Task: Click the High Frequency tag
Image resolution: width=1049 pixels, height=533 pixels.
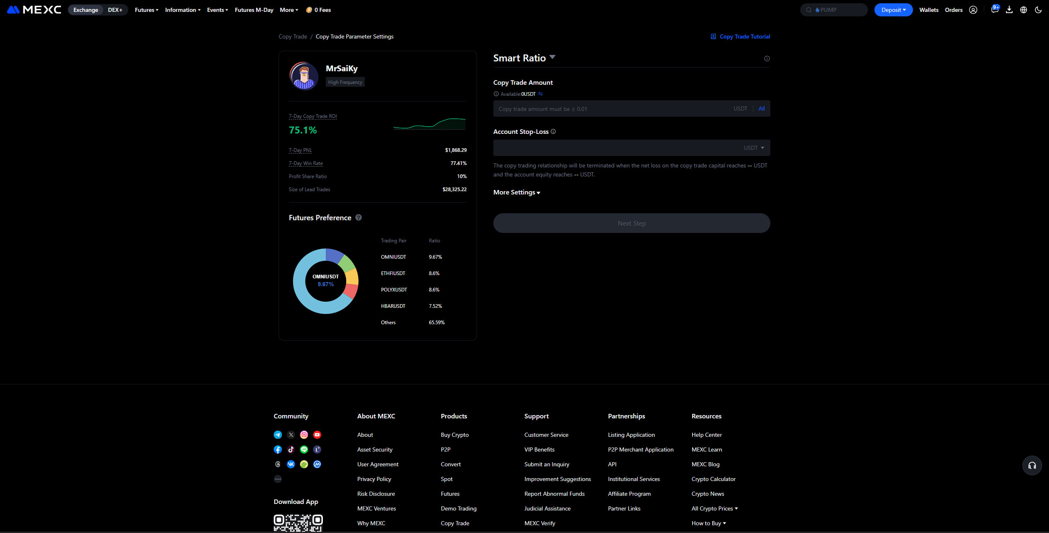Action: coord(345,82)
